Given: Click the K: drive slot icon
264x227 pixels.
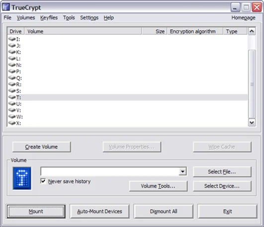Looking at the screenshot, I should coord(12,52).
